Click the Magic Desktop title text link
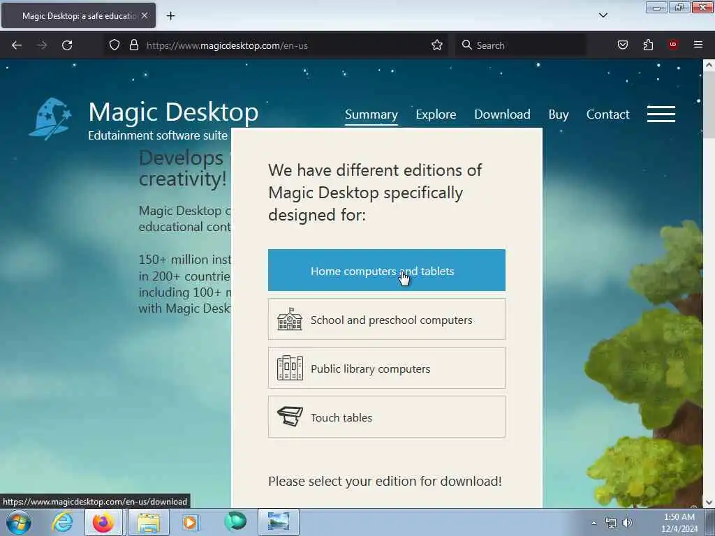 (173, 112)
